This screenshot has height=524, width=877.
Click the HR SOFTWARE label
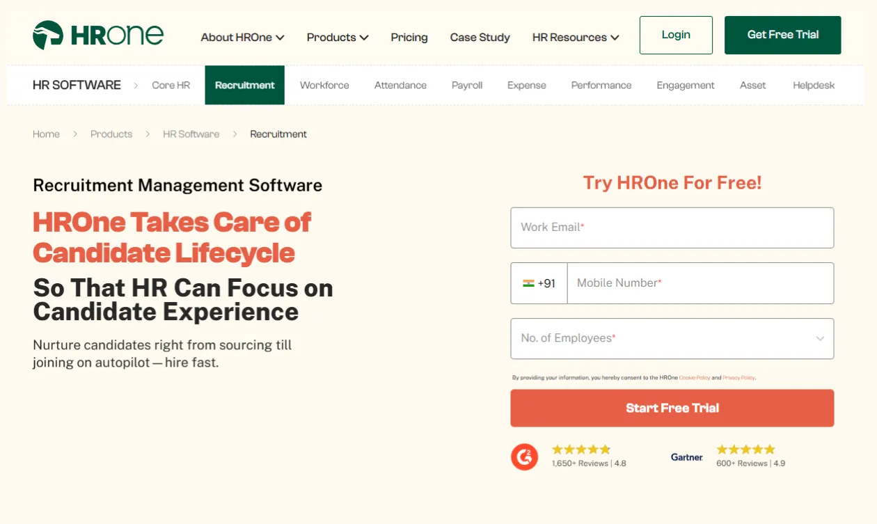click(x=77, y=85)
